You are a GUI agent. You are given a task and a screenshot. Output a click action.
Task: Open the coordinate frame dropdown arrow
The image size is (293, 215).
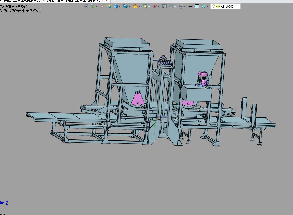click(159, 7)
